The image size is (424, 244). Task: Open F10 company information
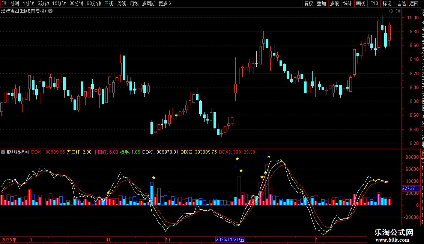pos(374,3)
